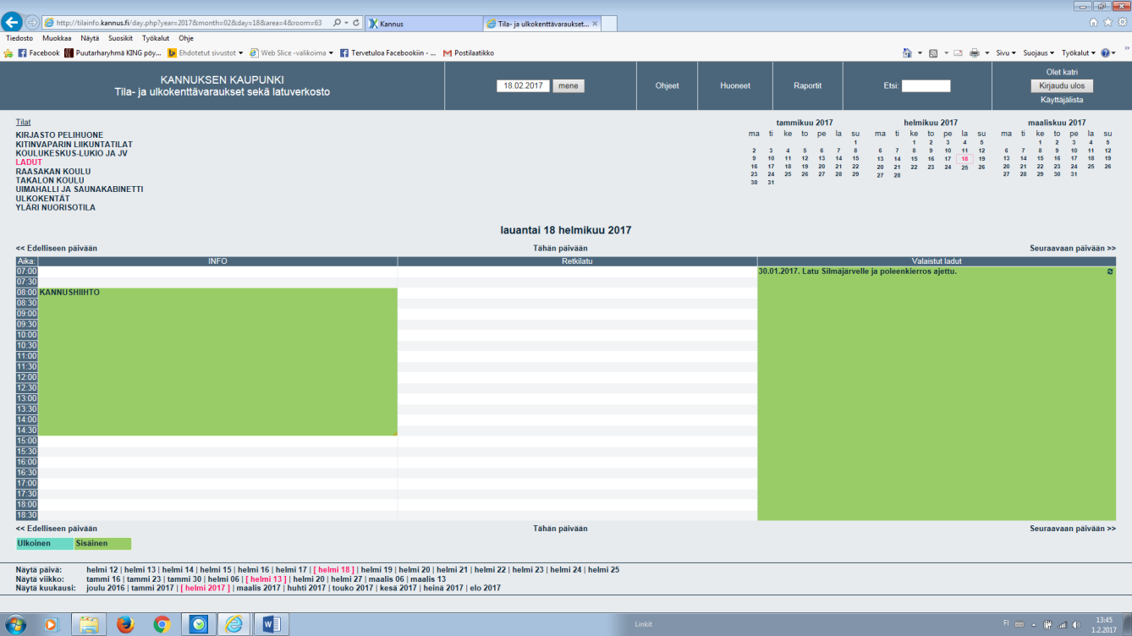Expand the Työkalut command bar dropdown
This screenshot has width=1132, height=636.
1079,52
